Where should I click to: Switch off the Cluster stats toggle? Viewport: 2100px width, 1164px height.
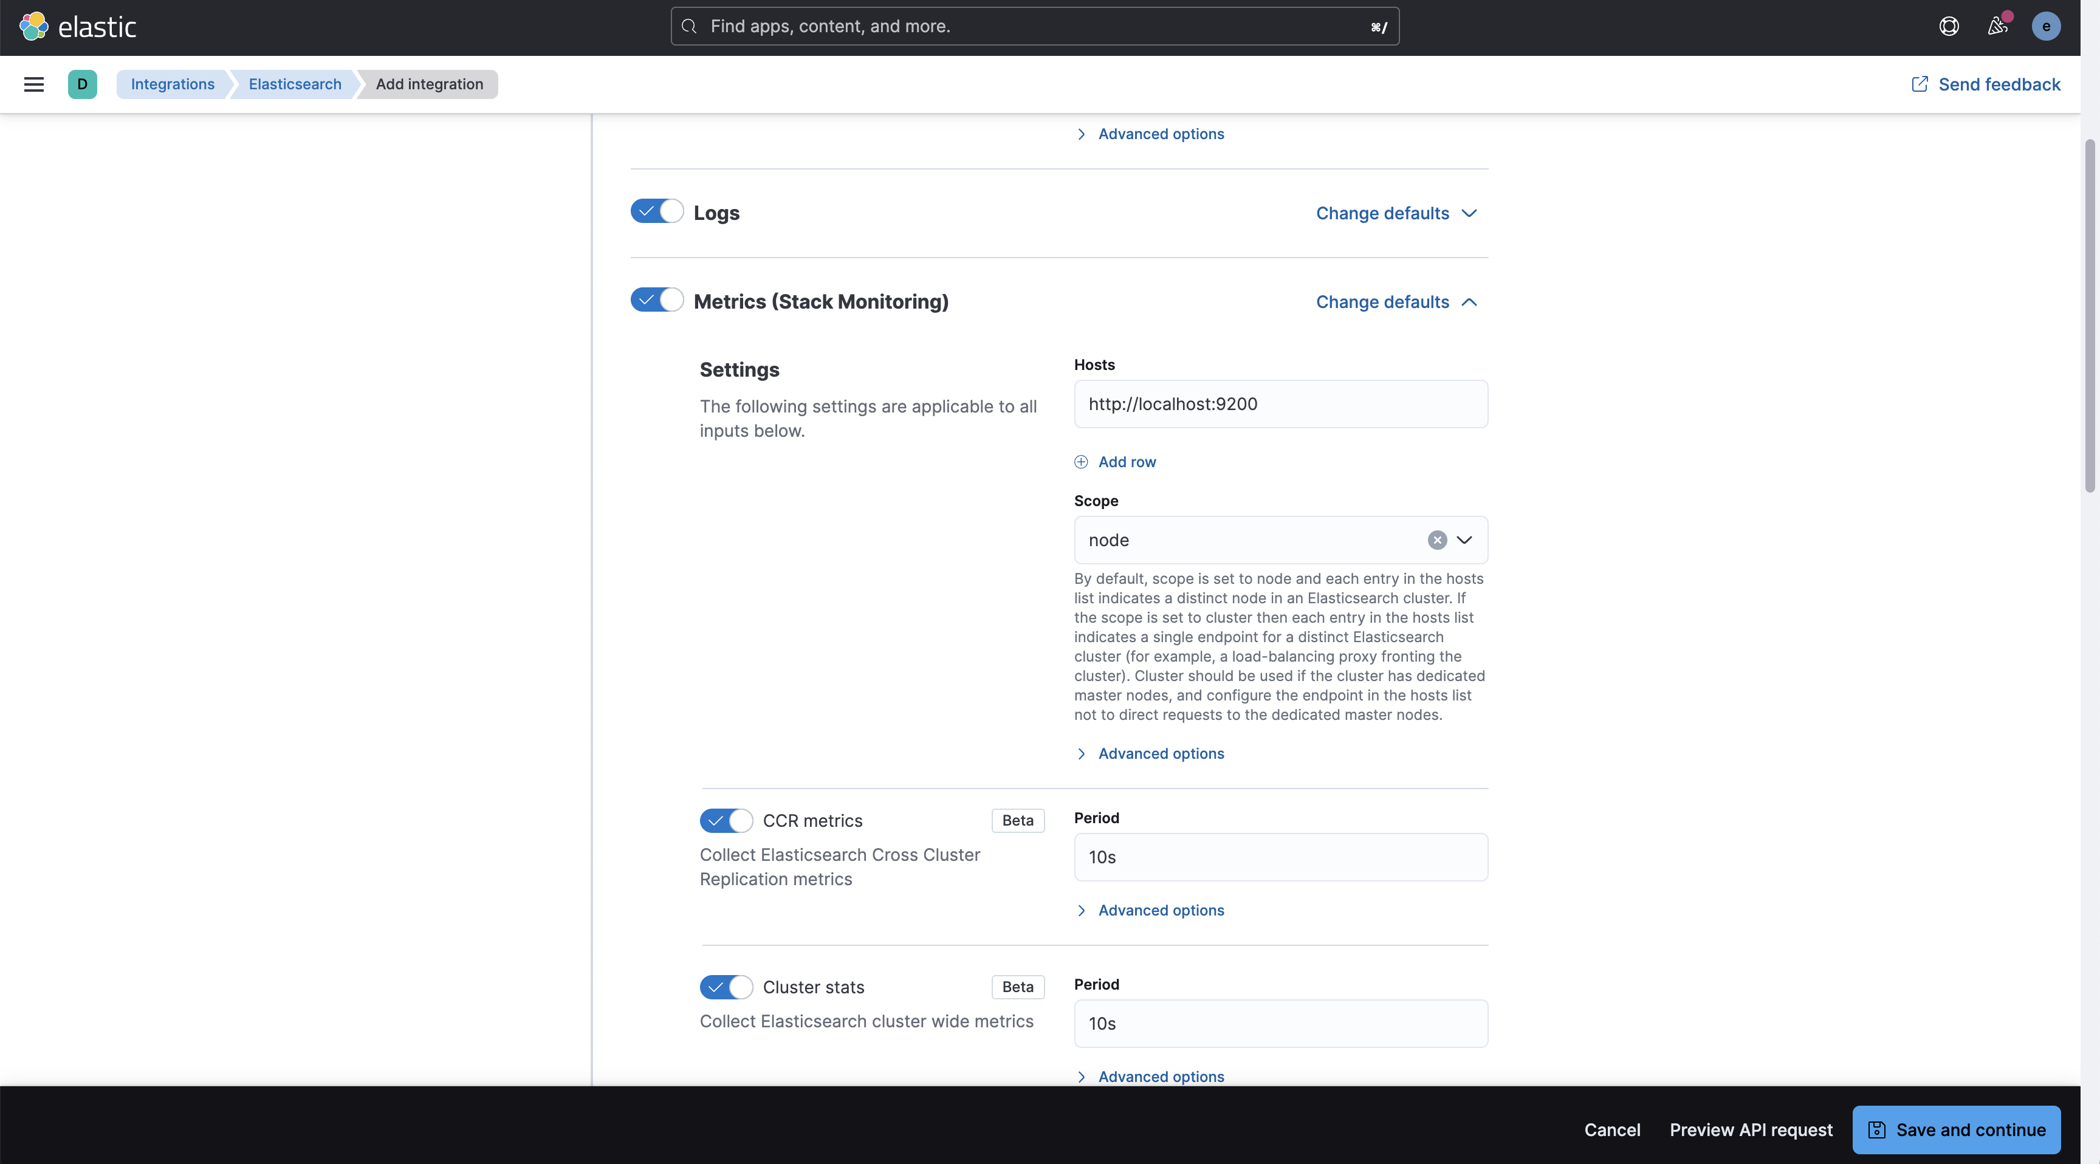[x=726, y=987]
